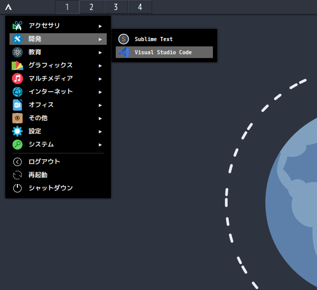Screen dimensions: 317x290
Task: Click the Sublime Text app icon
Action: 124,39
